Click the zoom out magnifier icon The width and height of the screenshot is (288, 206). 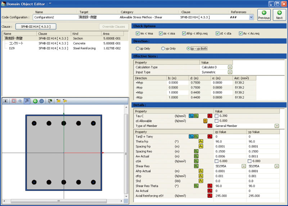[x=20, y=101]
